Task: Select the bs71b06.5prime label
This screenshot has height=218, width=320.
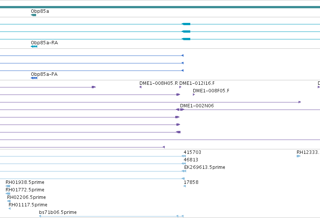Action: point(58,212)
